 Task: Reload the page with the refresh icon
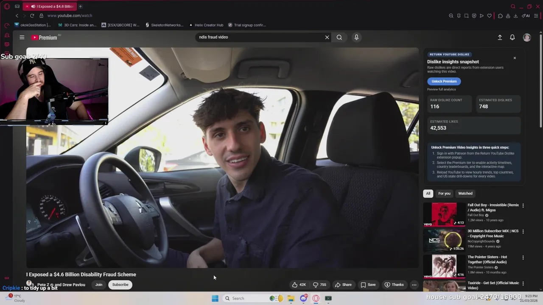(32, 16)
